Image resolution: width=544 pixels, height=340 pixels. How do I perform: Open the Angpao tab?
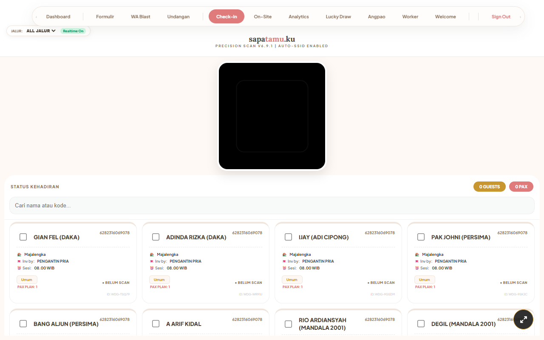(x=377, y=17)
